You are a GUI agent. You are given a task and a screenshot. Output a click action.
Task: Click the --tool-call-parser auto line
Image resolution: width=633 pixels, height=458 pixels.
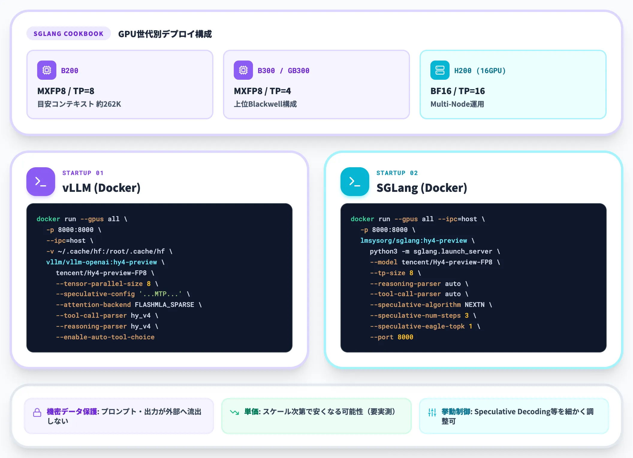(419, 294)
